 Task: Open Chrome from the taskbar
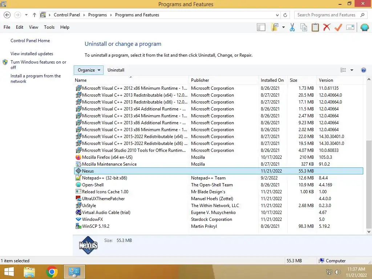pos(52,272)
